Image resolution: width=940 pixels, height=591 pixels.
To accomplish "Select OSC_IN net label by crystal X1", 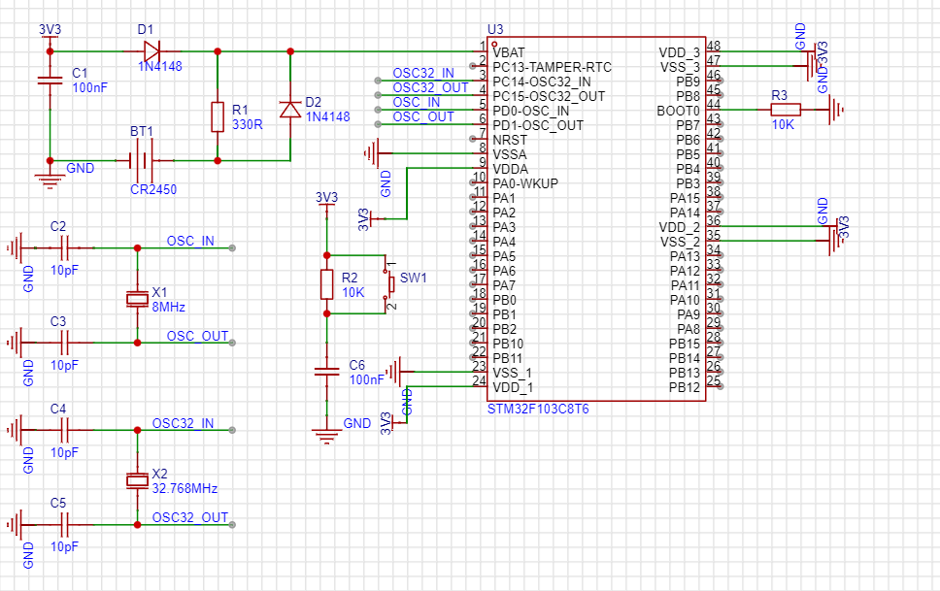I will tap(190, 241).
